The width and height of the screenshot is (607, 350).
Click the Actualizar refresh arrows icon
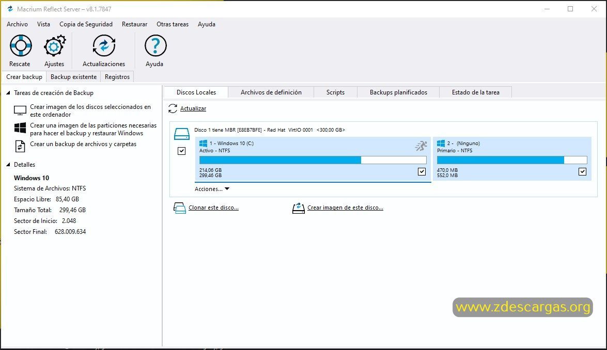tap(173, 109)
